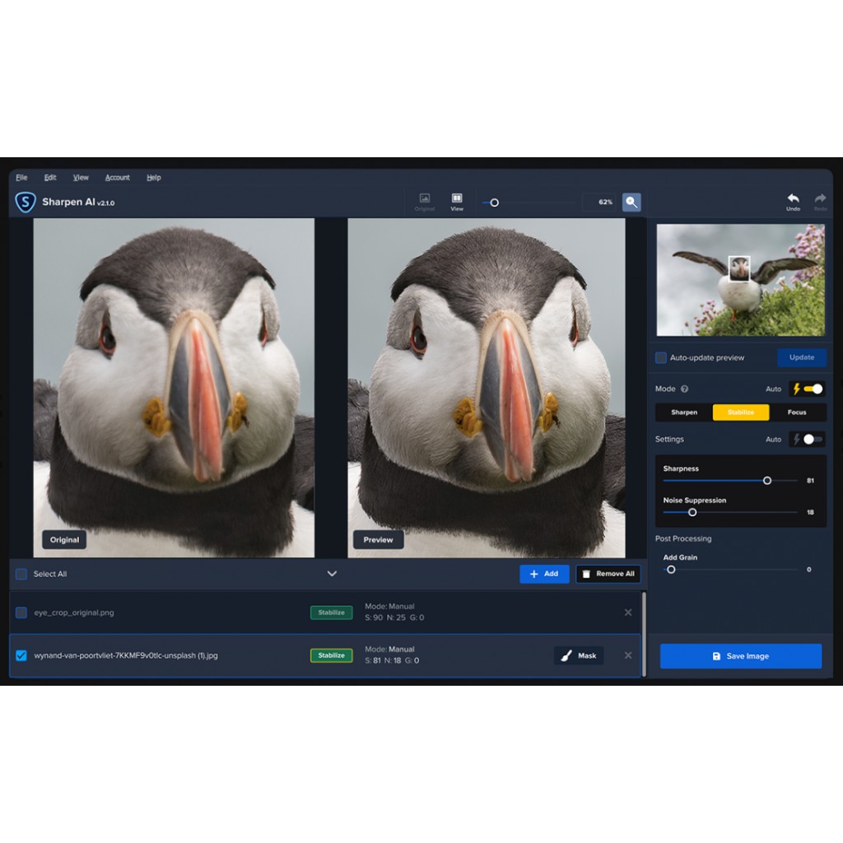Adjust the Sharpness slider handle
The height and width of the screenshot is (843, 843).
tap(767, 481)
